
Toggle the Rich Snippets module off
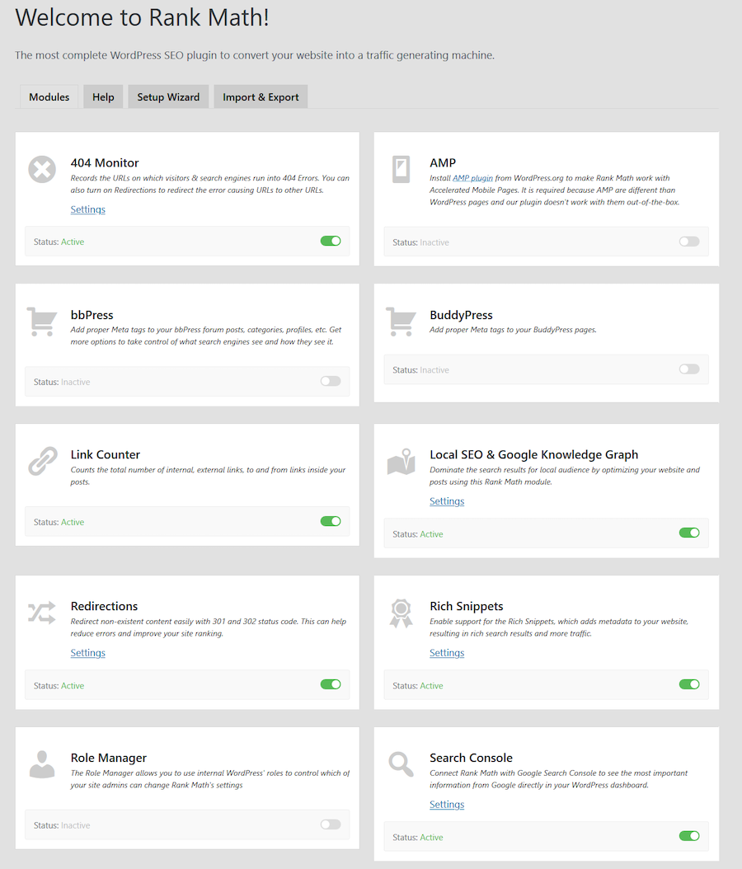(689, 684)
